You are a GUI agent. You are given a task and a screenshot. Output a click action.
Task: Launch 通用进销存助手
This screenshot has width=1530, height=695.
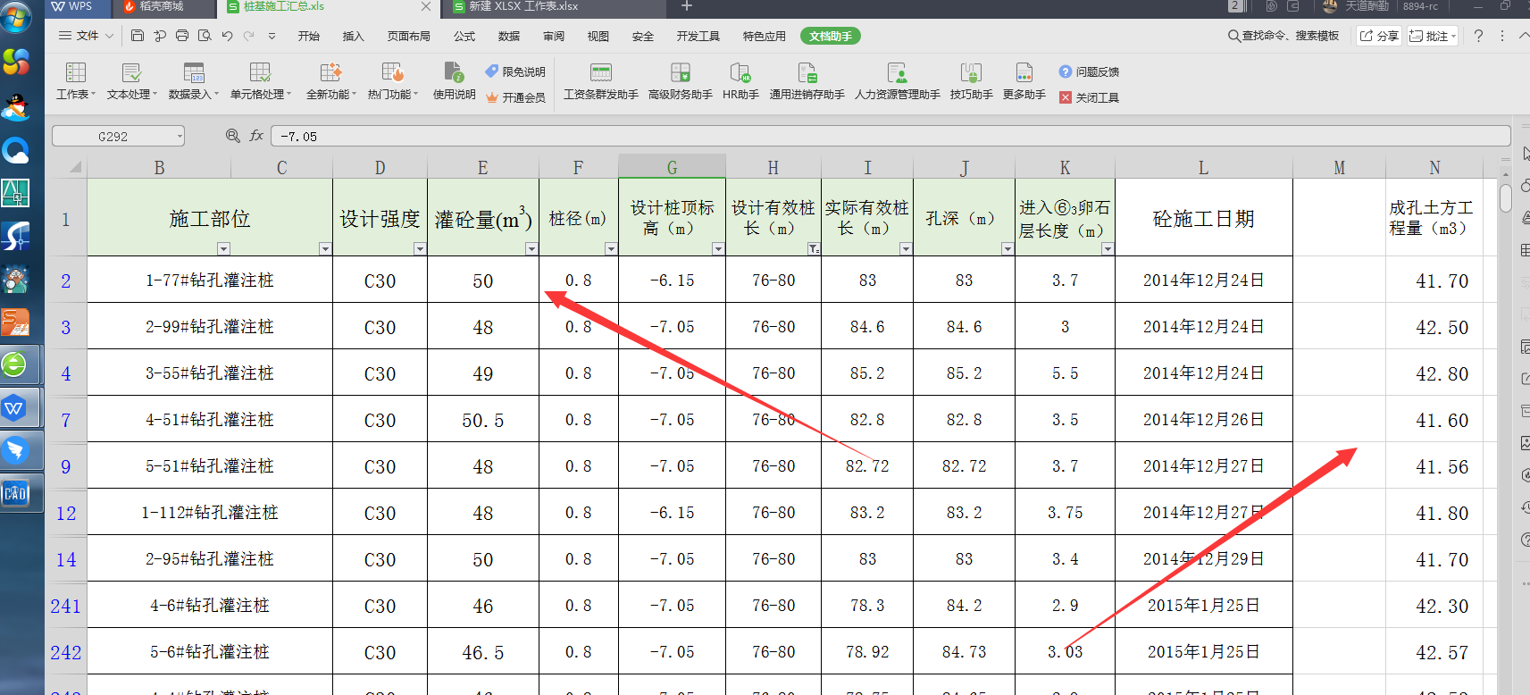[x=807, y=81]
